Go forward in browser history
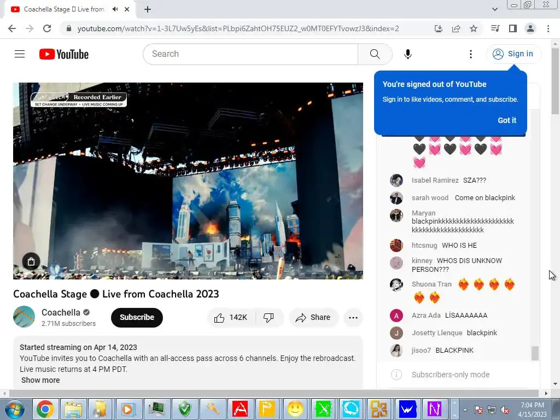 30,28
